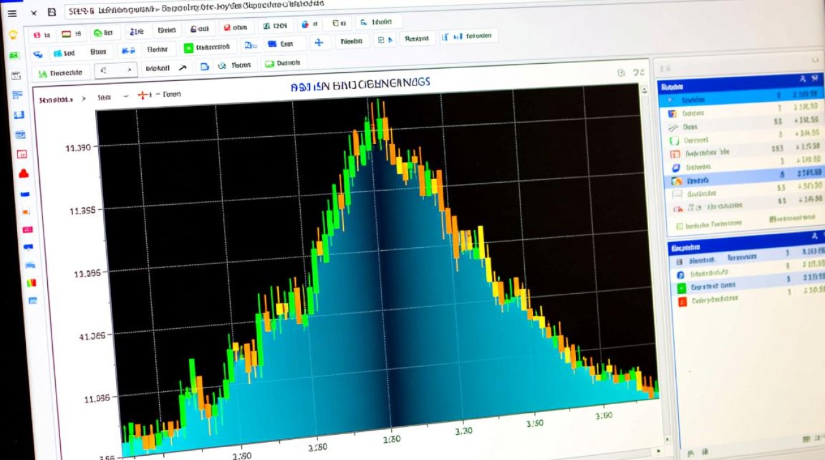Click the red cloud icon in left sidebar

tap(24, 174)
